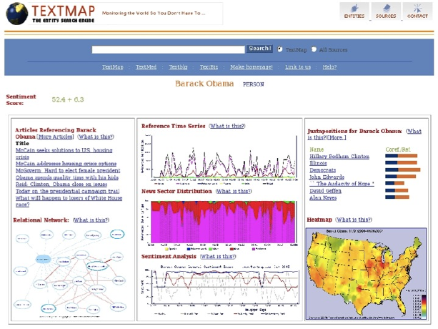Click the Coref/Ref bar for Democrats

point(402,170)
